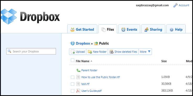Screen dimensions: 193x96
Task: Click the Events alarm clock icon
Action: pyautogui.click(x=123, y=30)
